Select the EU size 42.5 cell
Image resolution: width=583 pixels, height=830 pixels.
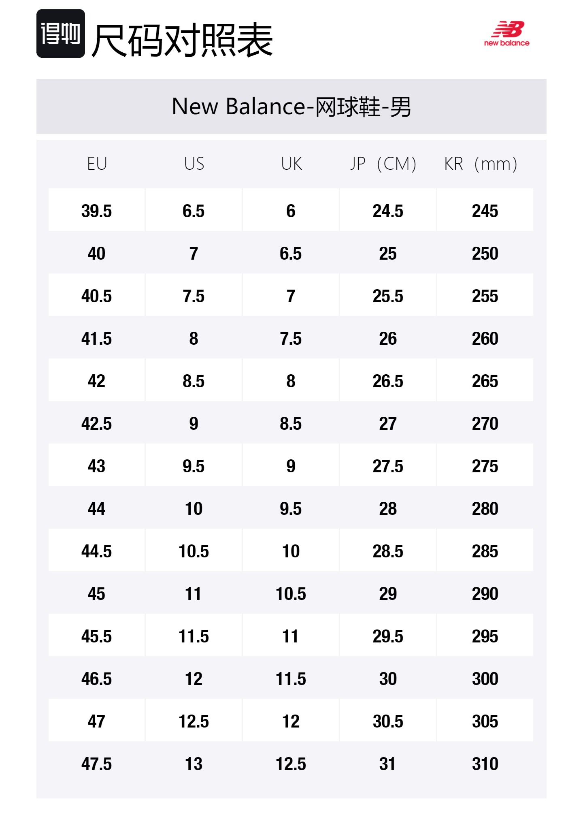[96, 424]
